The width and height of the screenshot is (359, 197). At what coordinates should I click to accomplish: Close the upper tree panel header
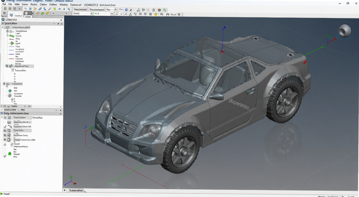(61, 24)
